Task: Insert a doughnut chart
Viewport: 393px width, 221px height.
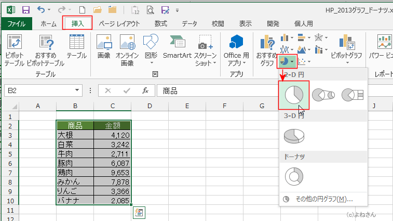Action: click(294, 175)
